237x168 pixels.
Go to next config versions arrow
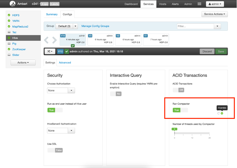(54, 40)
